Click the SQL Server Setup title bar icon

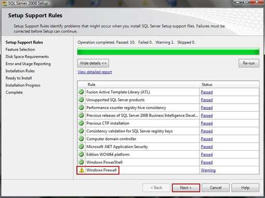pyautogui.click(x=4, y=3)
